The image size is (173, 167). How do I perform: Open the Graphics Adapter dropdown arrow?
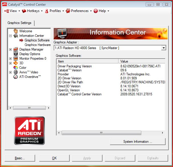click(164, 48)
